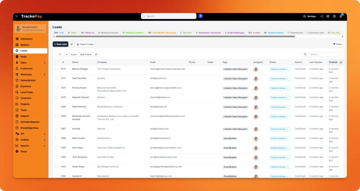Open the 25 rows-per-page dropdown
Image resolution: width=360 pixels, height=191 pixels.
point(62,54)
